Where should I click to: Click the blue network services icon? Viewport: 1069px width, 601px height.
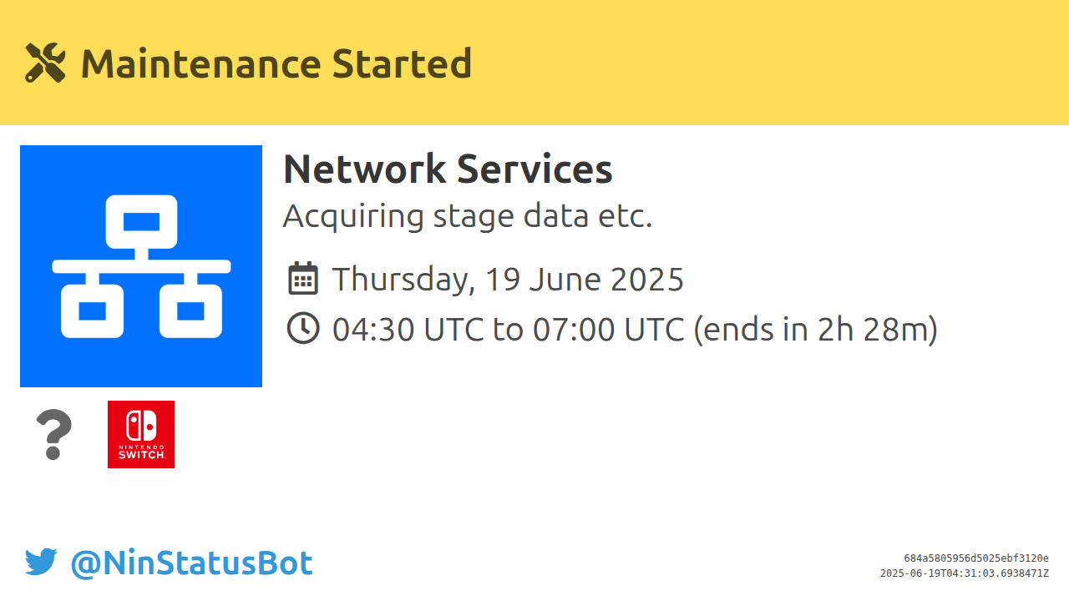point(141,266)
